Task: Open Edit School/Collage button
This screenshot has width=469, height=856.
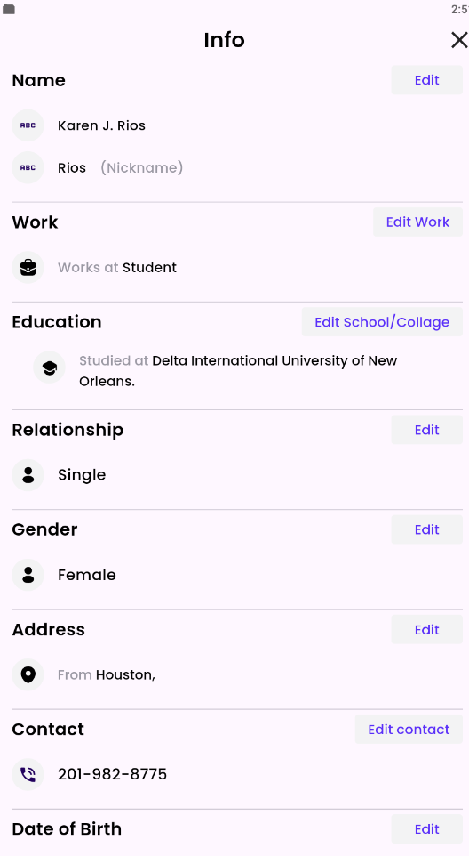Action: click(382, 322)
